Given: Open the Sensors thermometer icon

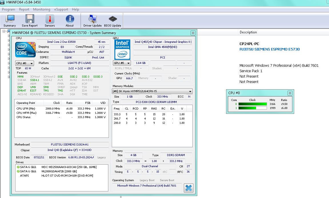Looking at the screenshot, I should tap(50, 21).
